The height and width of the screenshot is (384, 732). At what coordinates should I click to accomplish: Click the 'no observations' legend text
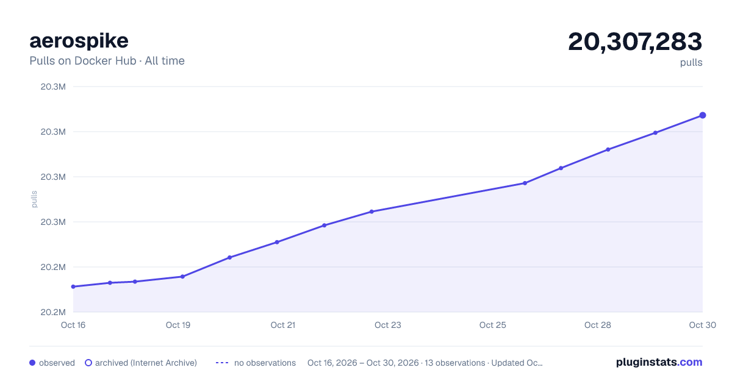pos(265,363)
